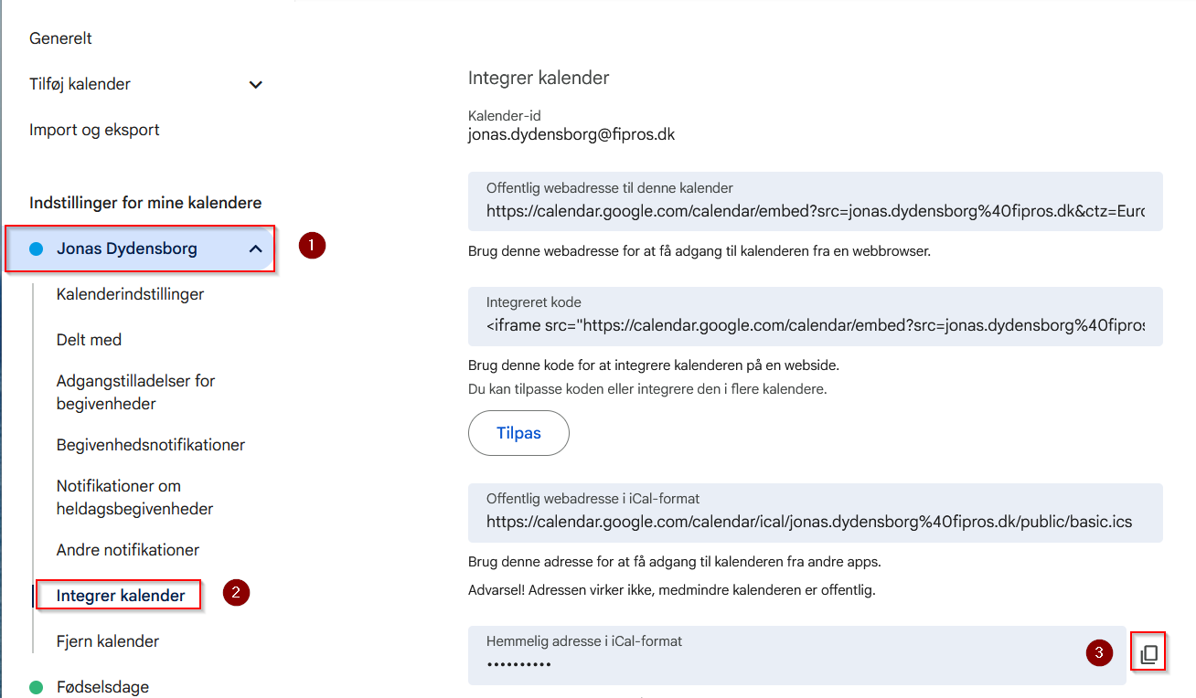Image resolution: width=1196 pixels, height=698 pixels.
Task: Click the Integreret kode iframe field
Action: coord(814,326)
